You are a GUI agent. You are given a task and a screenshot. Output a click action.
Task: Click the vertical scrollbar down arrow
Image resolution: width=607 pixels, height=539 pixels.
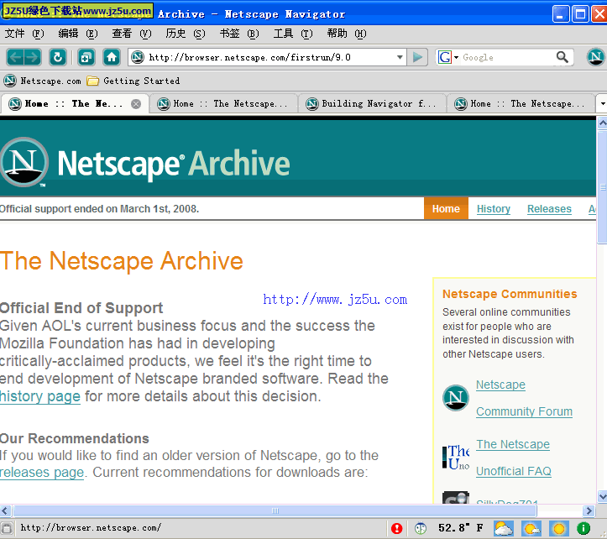click(602, 496)
